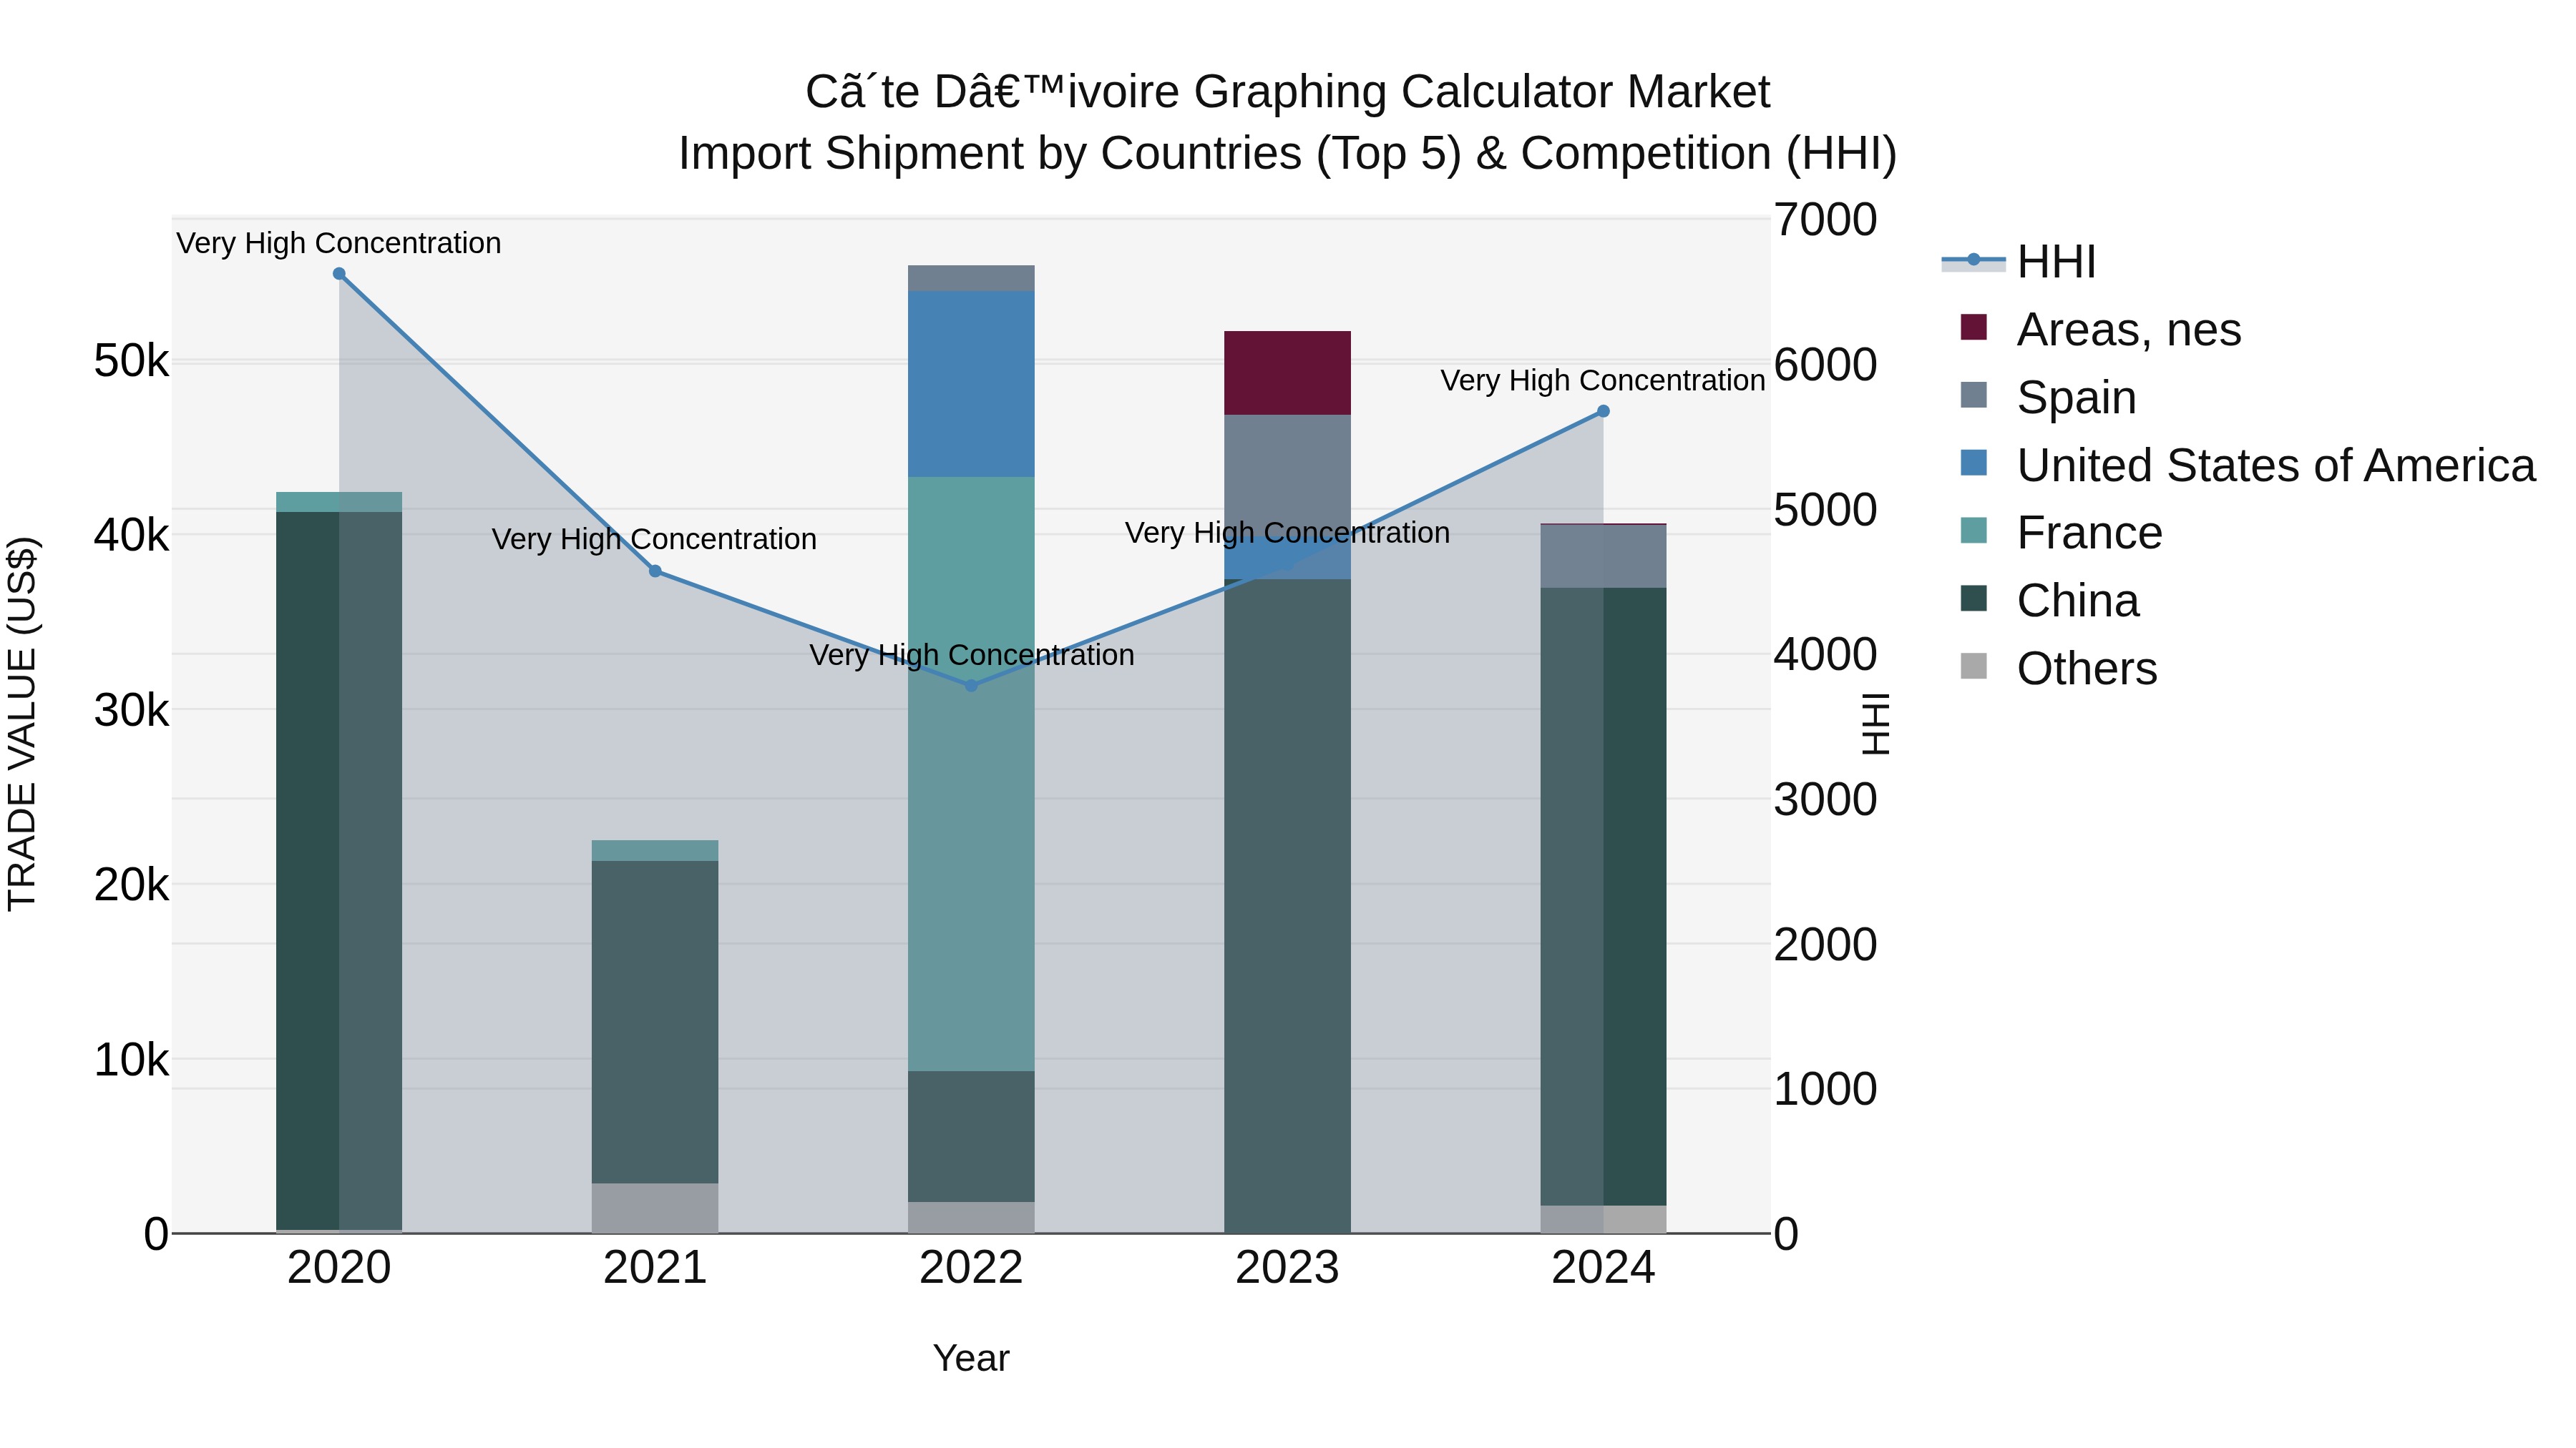Click the 6000 HHI axis tick label
The image size is (2576, 1448).
pyautogui.click(x=1826, y=365)
